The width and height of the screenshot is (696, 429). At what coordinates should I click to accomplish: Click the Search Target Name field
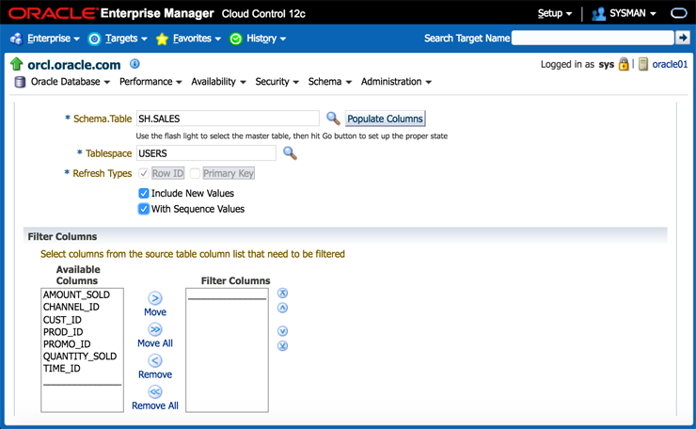pos(593,39)
